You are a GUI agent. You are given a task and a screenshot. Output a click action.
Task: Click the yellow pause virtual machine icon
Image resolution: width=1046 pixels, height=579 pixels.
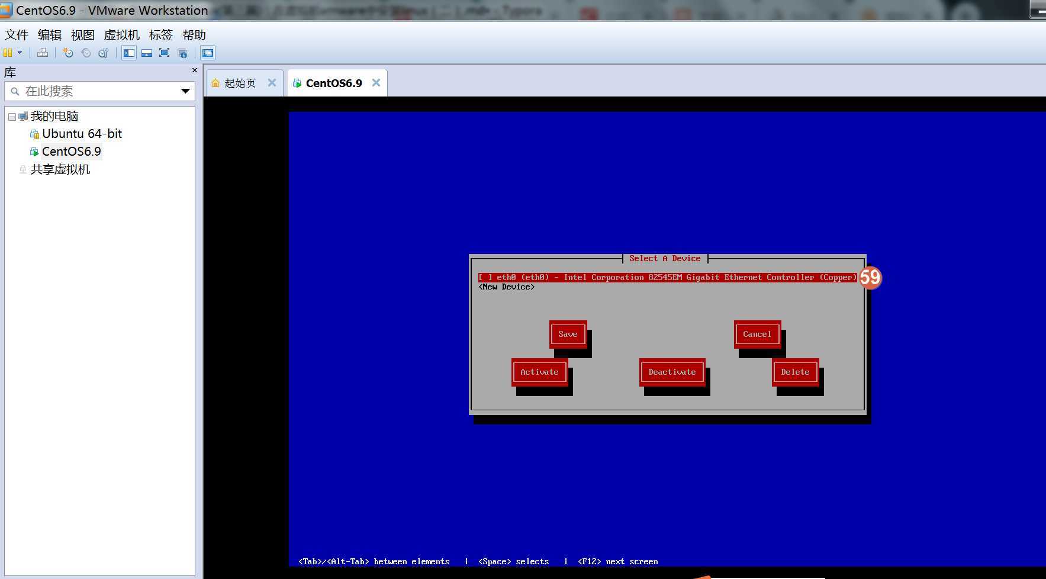click(8, 53)
